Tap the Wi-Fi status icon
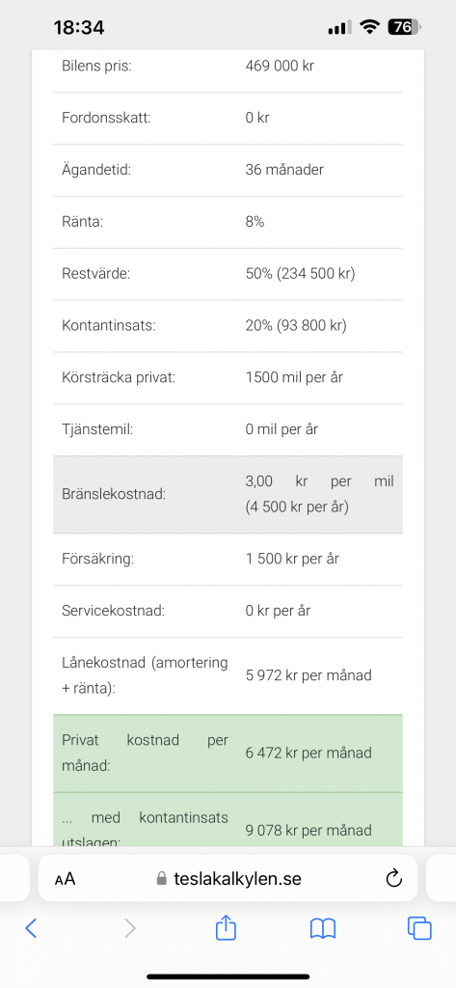Image resolution: width=456 pixels, height=988 pixels. click(369, 27)
